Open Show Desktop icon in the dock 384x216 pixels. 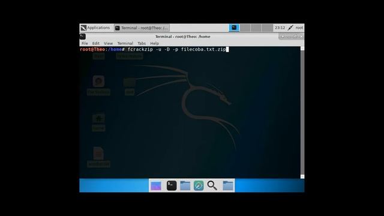point(156,186)
